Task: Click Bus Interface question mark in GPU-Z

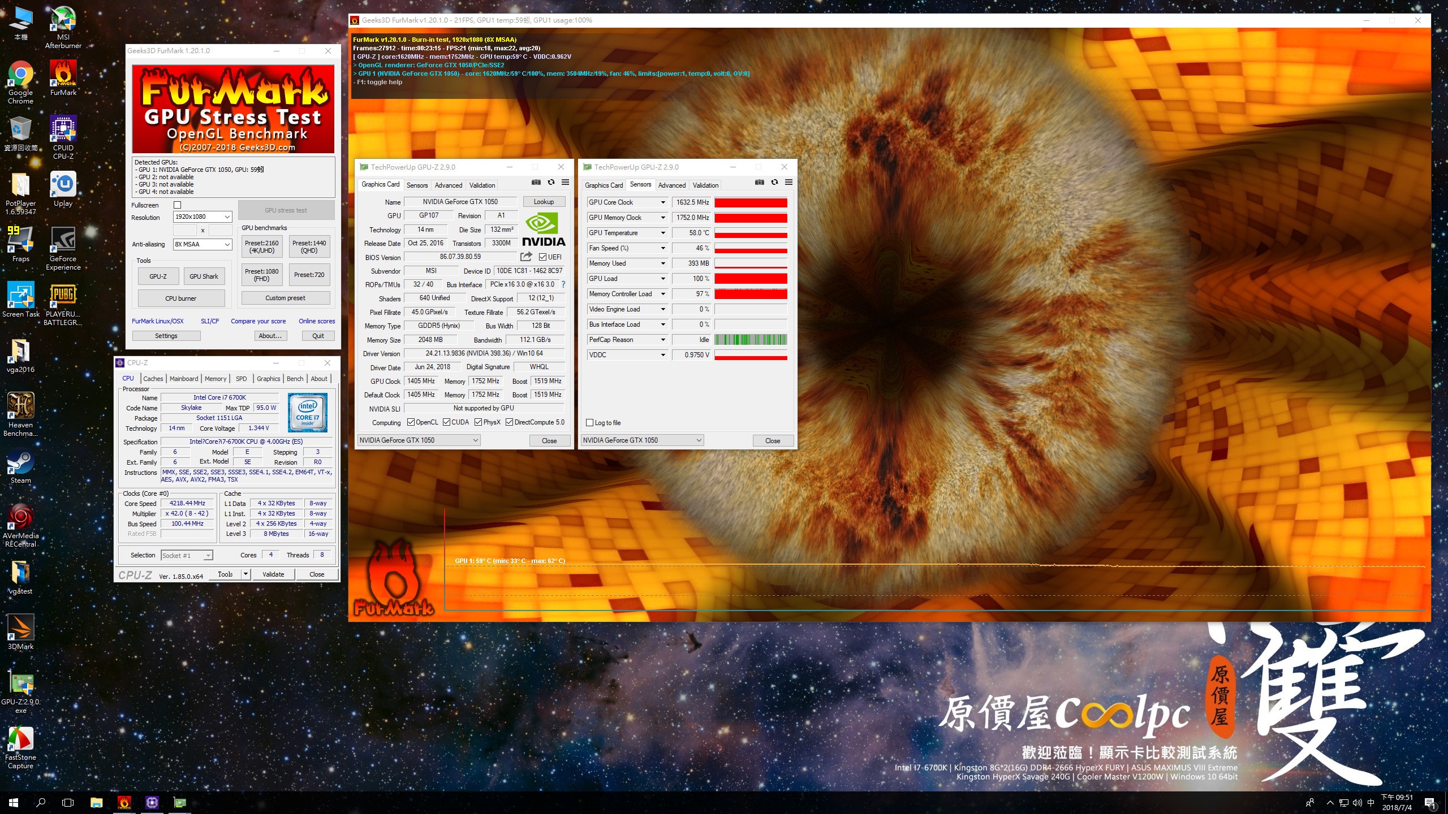Action: click(563, 284)
